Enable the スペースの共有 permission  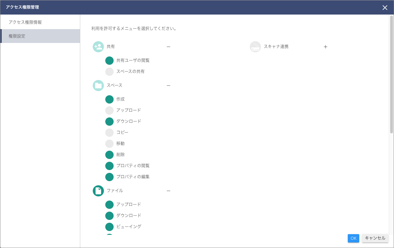(x=109, y=71)
